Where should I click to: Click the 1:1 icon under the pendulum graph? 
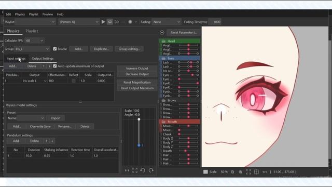127,170
